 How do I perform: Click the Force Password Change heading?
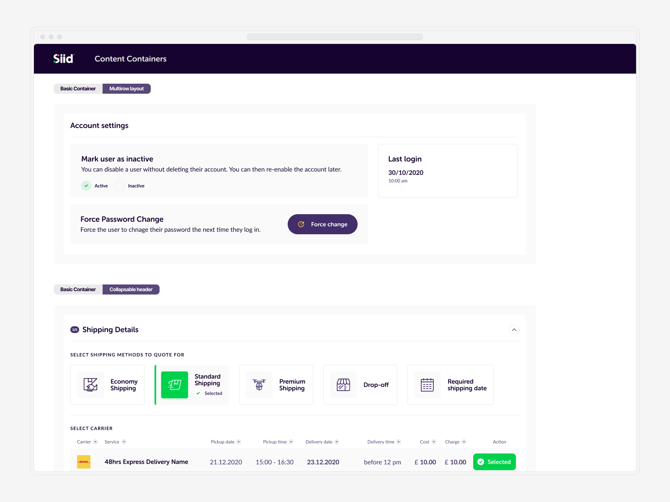122,219
